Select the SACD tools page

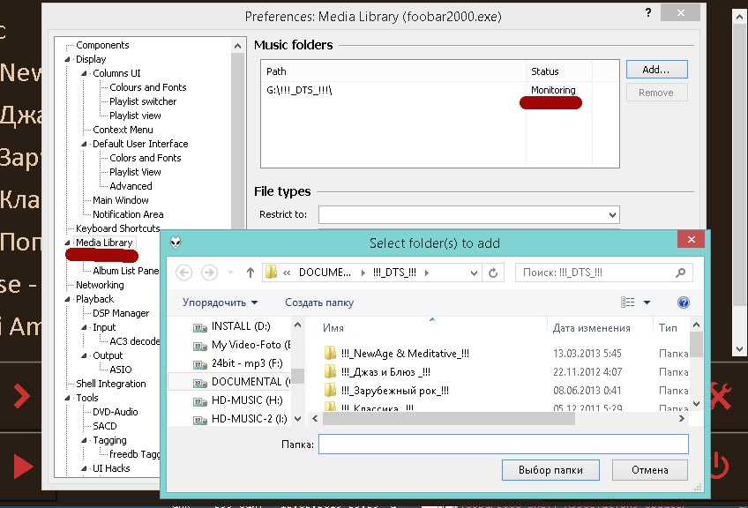[104, 426]
